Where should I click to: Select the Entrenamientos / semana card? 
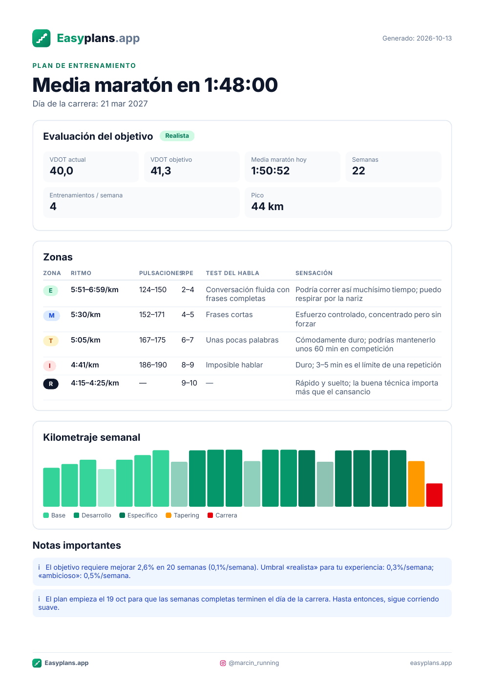coord(141,202)
